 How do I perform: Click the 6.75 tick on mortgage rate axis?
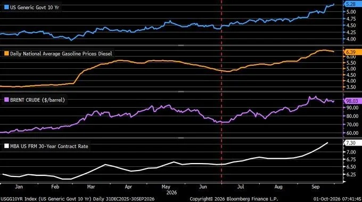click(351, 159)
